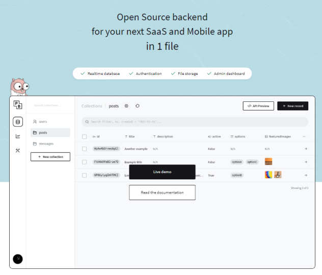
Task: Check the box for Another example row
Action: 85,149
